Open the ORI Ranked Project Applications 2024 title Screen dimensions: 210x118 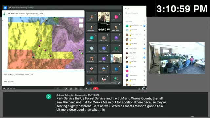(x=25, y=14)
